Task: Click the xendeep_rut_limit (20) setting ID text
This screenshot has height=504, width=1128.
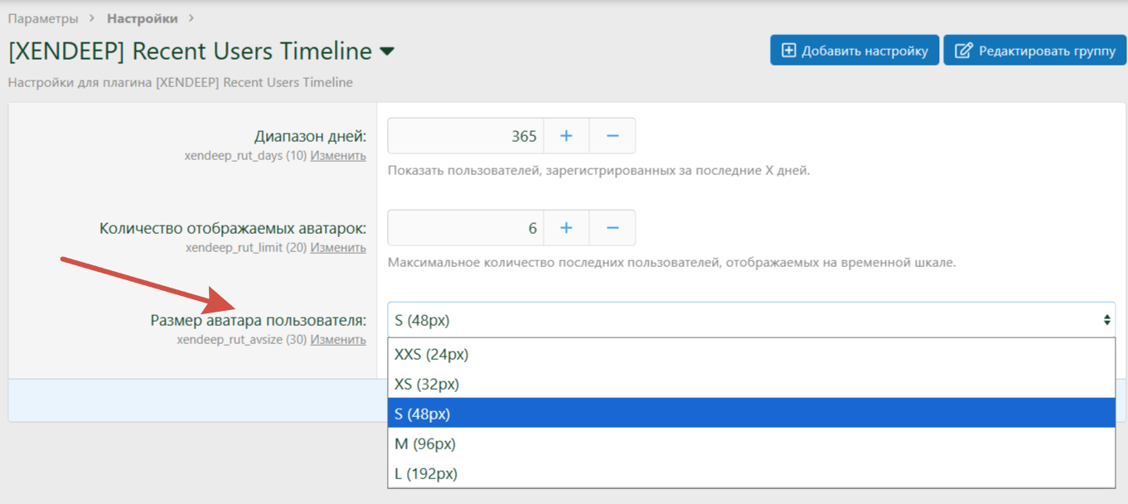Action: click(247, 247)
